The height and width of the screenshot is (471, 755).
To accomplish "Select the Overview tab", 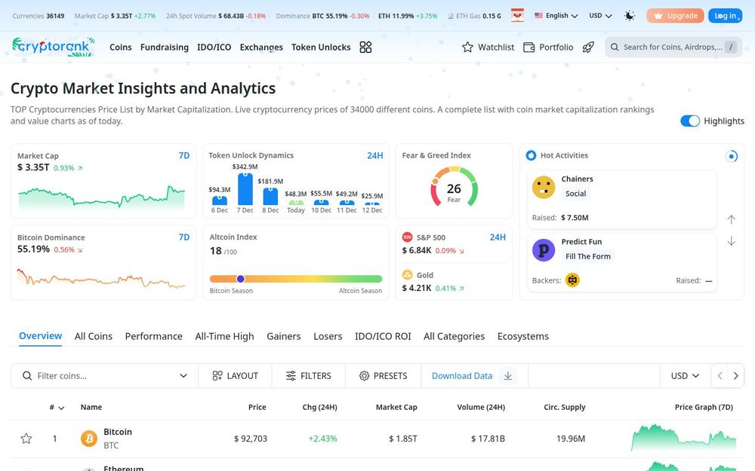I will pyautogui.click(x=41, y=336).
